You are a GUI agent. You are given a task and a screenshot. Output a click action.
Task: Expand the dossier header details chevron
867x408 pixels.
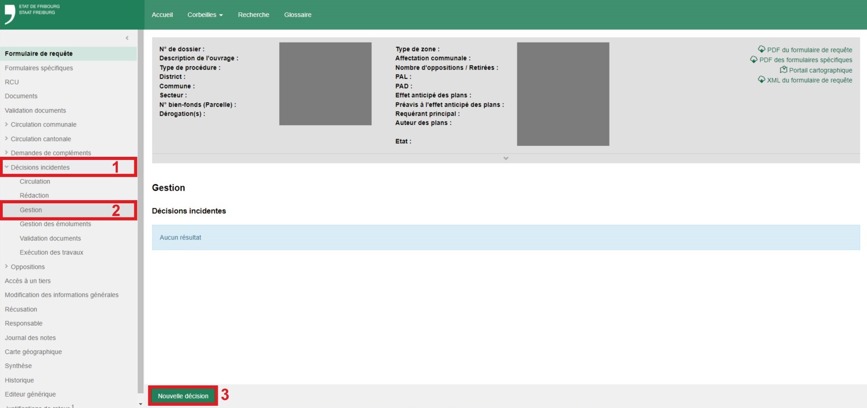(x=506, y=158)
